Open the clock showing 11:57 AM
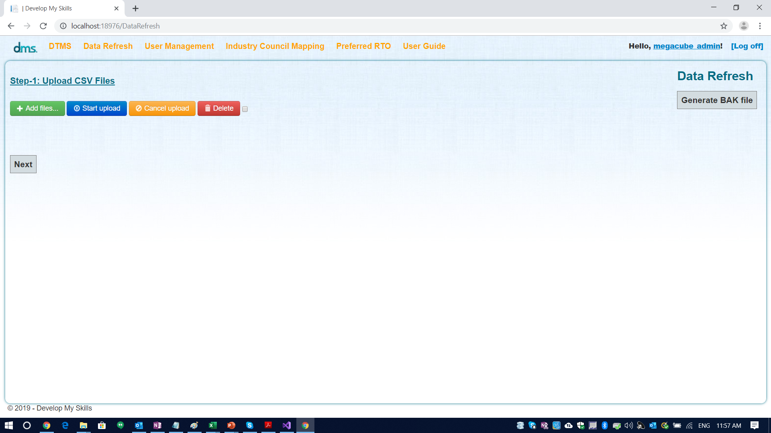771x433 pixels. [x=729, y=425]
